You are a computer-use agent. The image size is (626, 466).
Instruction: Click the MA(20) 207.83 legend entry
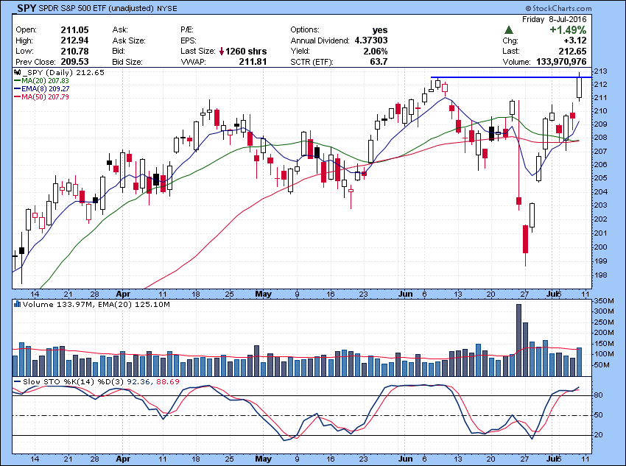pos(41,80)
